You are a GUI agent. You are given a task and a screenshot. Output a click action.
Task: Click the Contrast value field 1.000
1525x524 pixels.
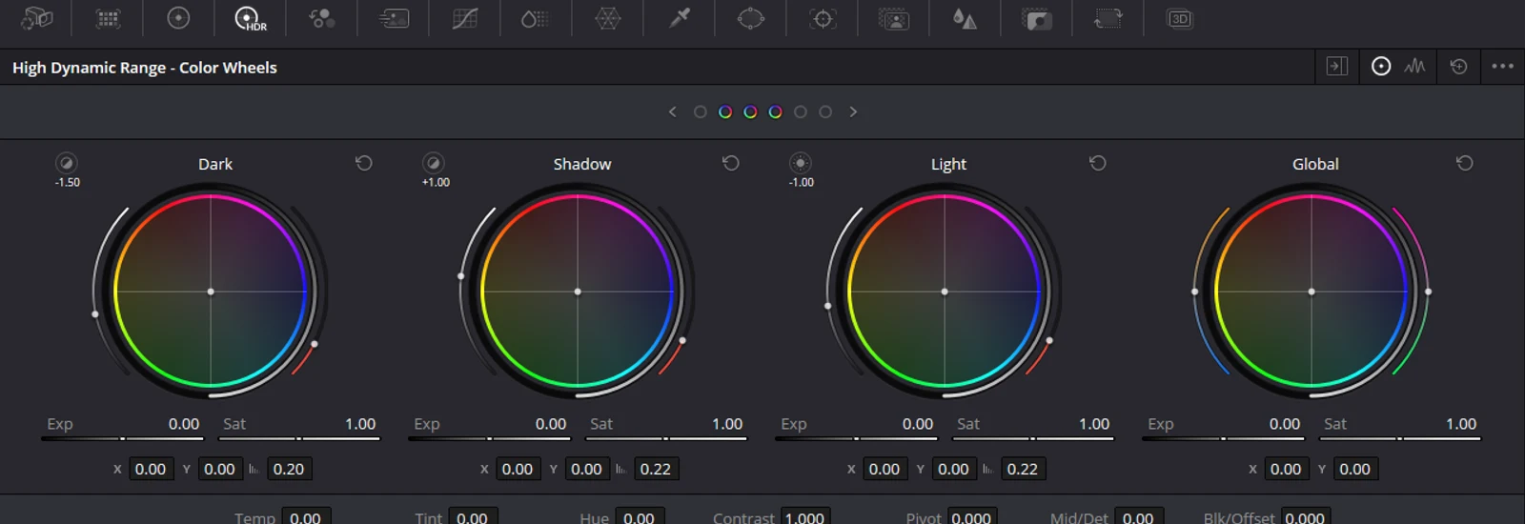pos(805,516)
